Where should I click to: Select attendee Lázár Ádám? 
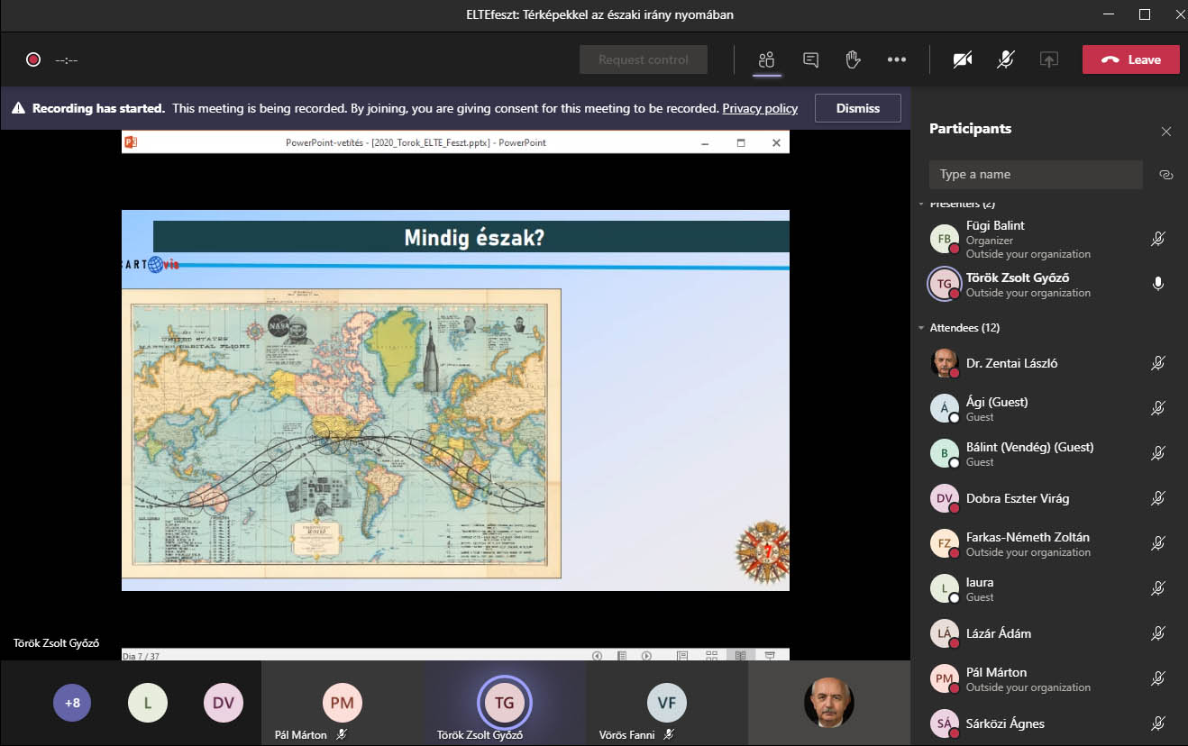pos(1049,633)
